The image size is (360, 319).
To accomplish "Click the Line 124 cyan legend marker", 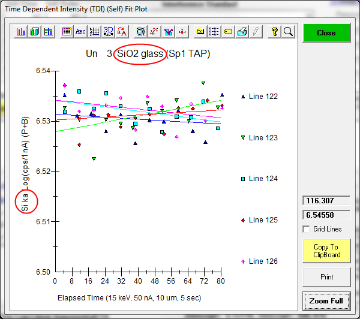I will click(243, 179).
